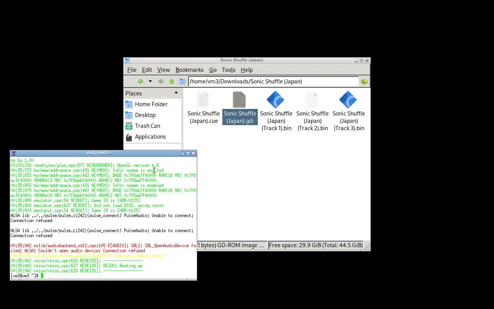This screenshot has height=309, width=494.
Task: Click the file manager window icon in titlebar
Action: click(x=127, y=61)
